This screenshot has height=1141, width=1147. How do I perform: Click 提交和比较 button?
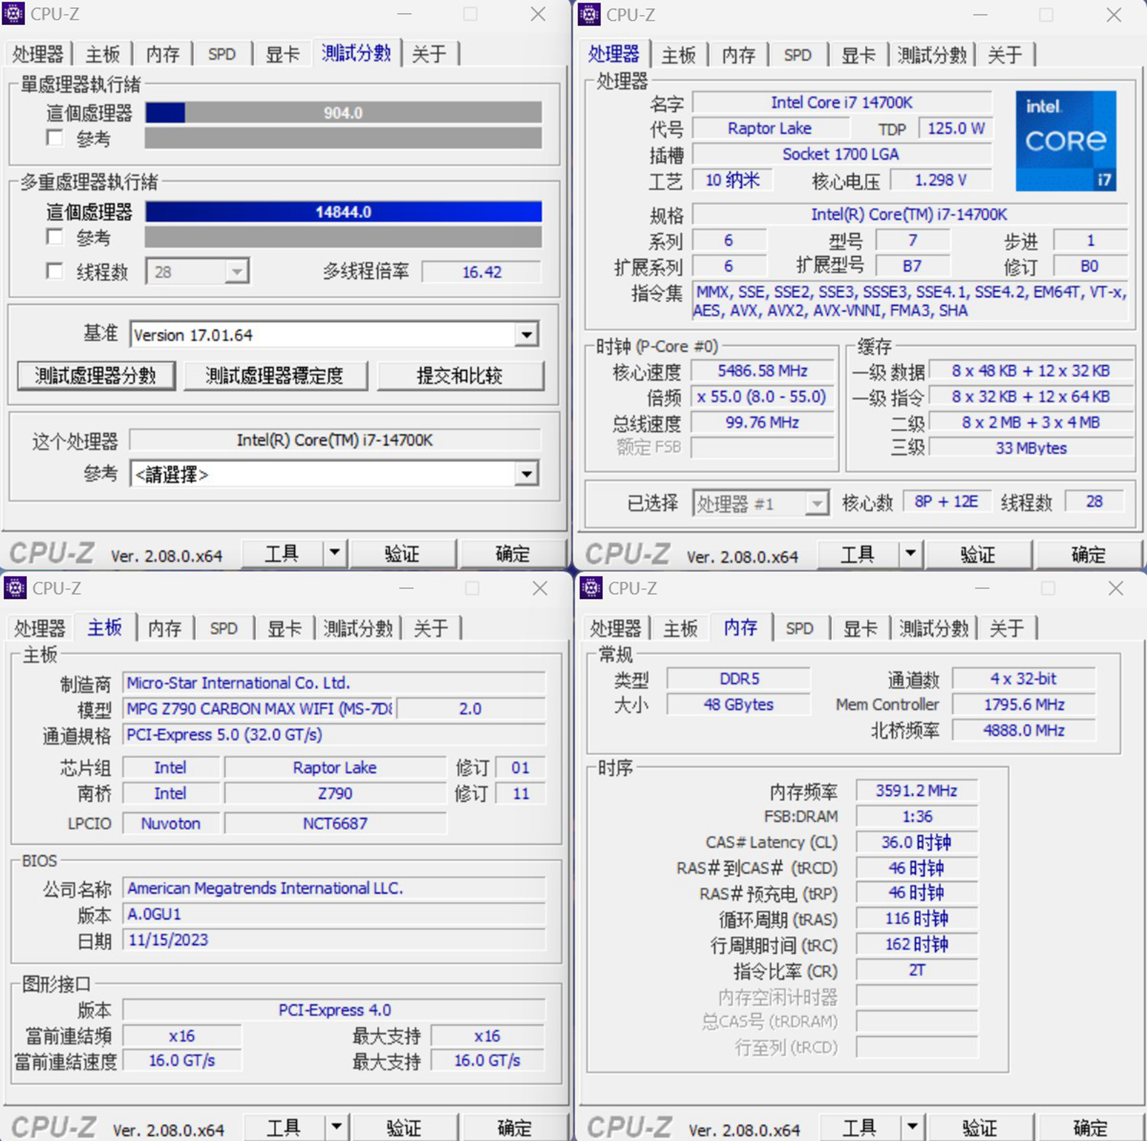pyautogui.click(x=460, y=375)
